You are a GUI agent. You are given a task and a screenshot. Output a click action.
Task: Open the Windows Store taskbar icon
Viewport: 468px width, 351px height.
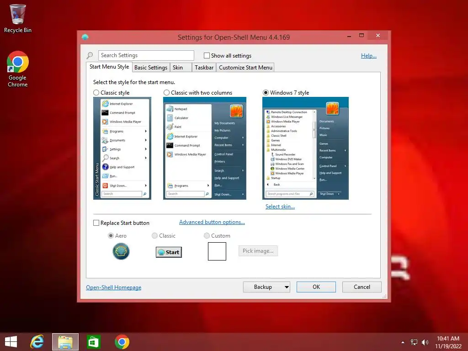(93, 342)
